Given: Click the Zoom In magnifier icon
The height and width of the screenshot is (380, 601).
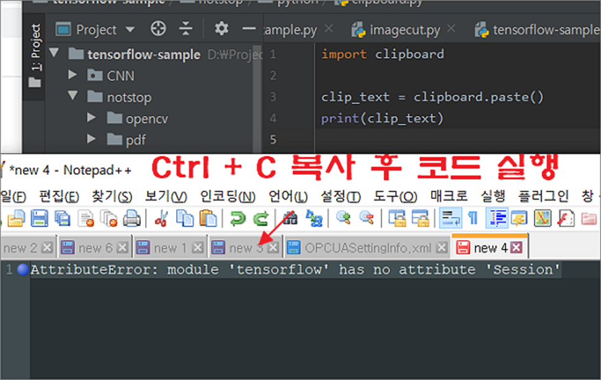Looking at the screenshot, I should [x=344, y=219].
